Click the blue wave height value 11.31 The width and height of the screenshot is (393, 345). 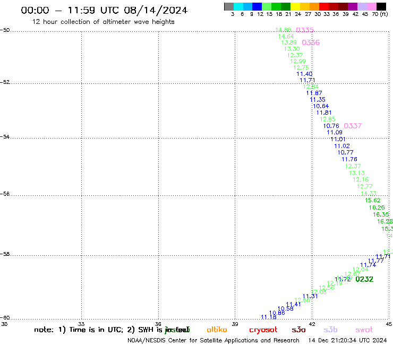pyautogui.click(x=310, y=296)
